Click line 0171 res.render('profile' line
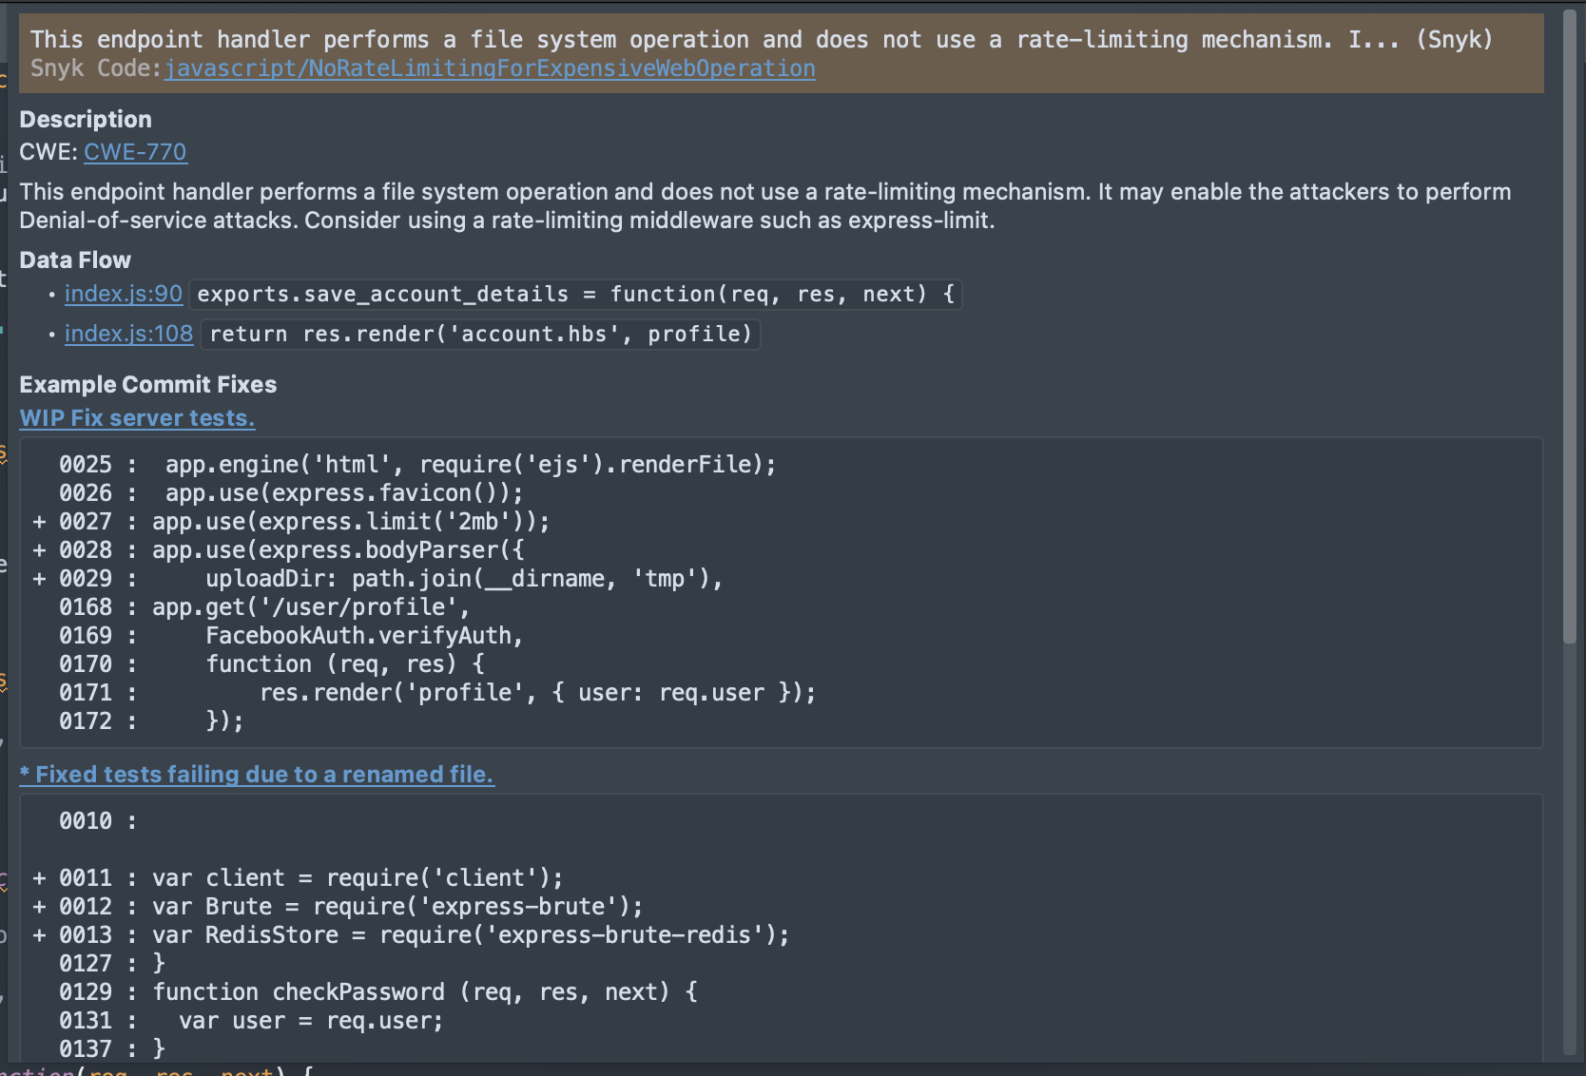The image size is (1586, 1076). tap(437, 693)
